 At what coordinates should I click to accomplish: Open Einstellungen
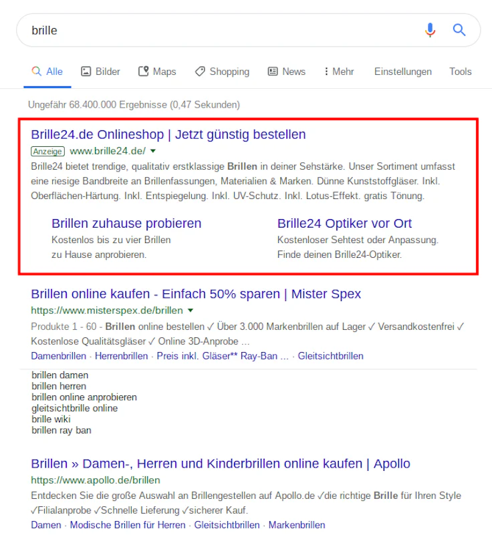[403, 71]
